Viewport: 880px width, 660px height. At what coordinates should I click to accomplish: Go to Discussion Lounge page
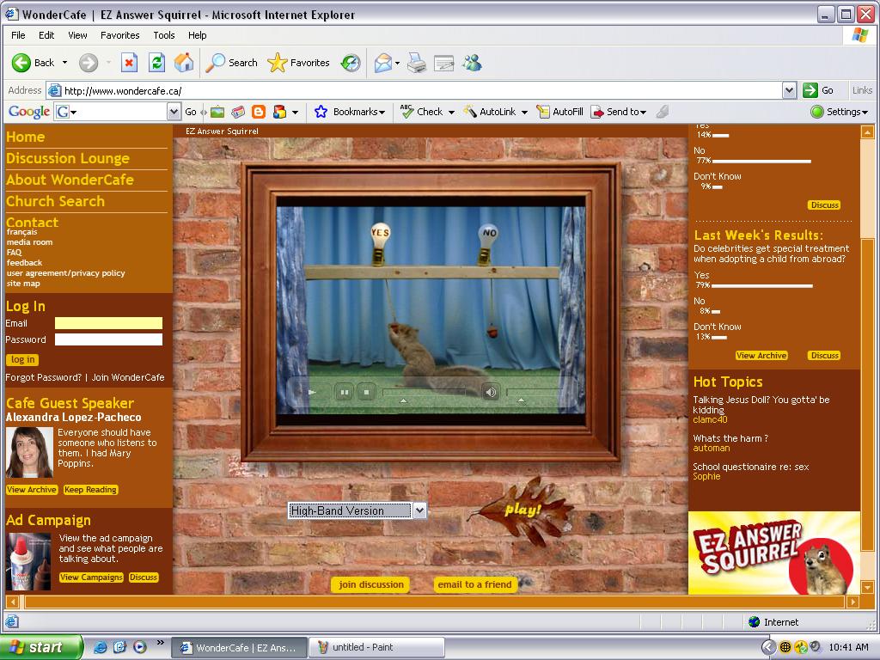point(68,158)
